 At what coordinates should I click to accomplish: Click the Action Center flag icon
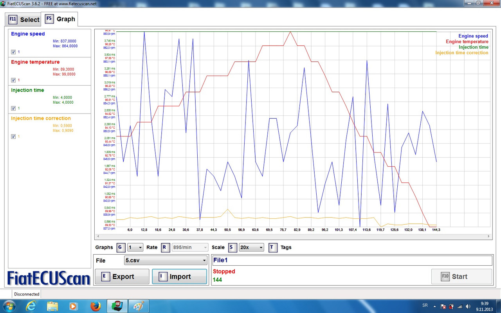pos(443,306)
